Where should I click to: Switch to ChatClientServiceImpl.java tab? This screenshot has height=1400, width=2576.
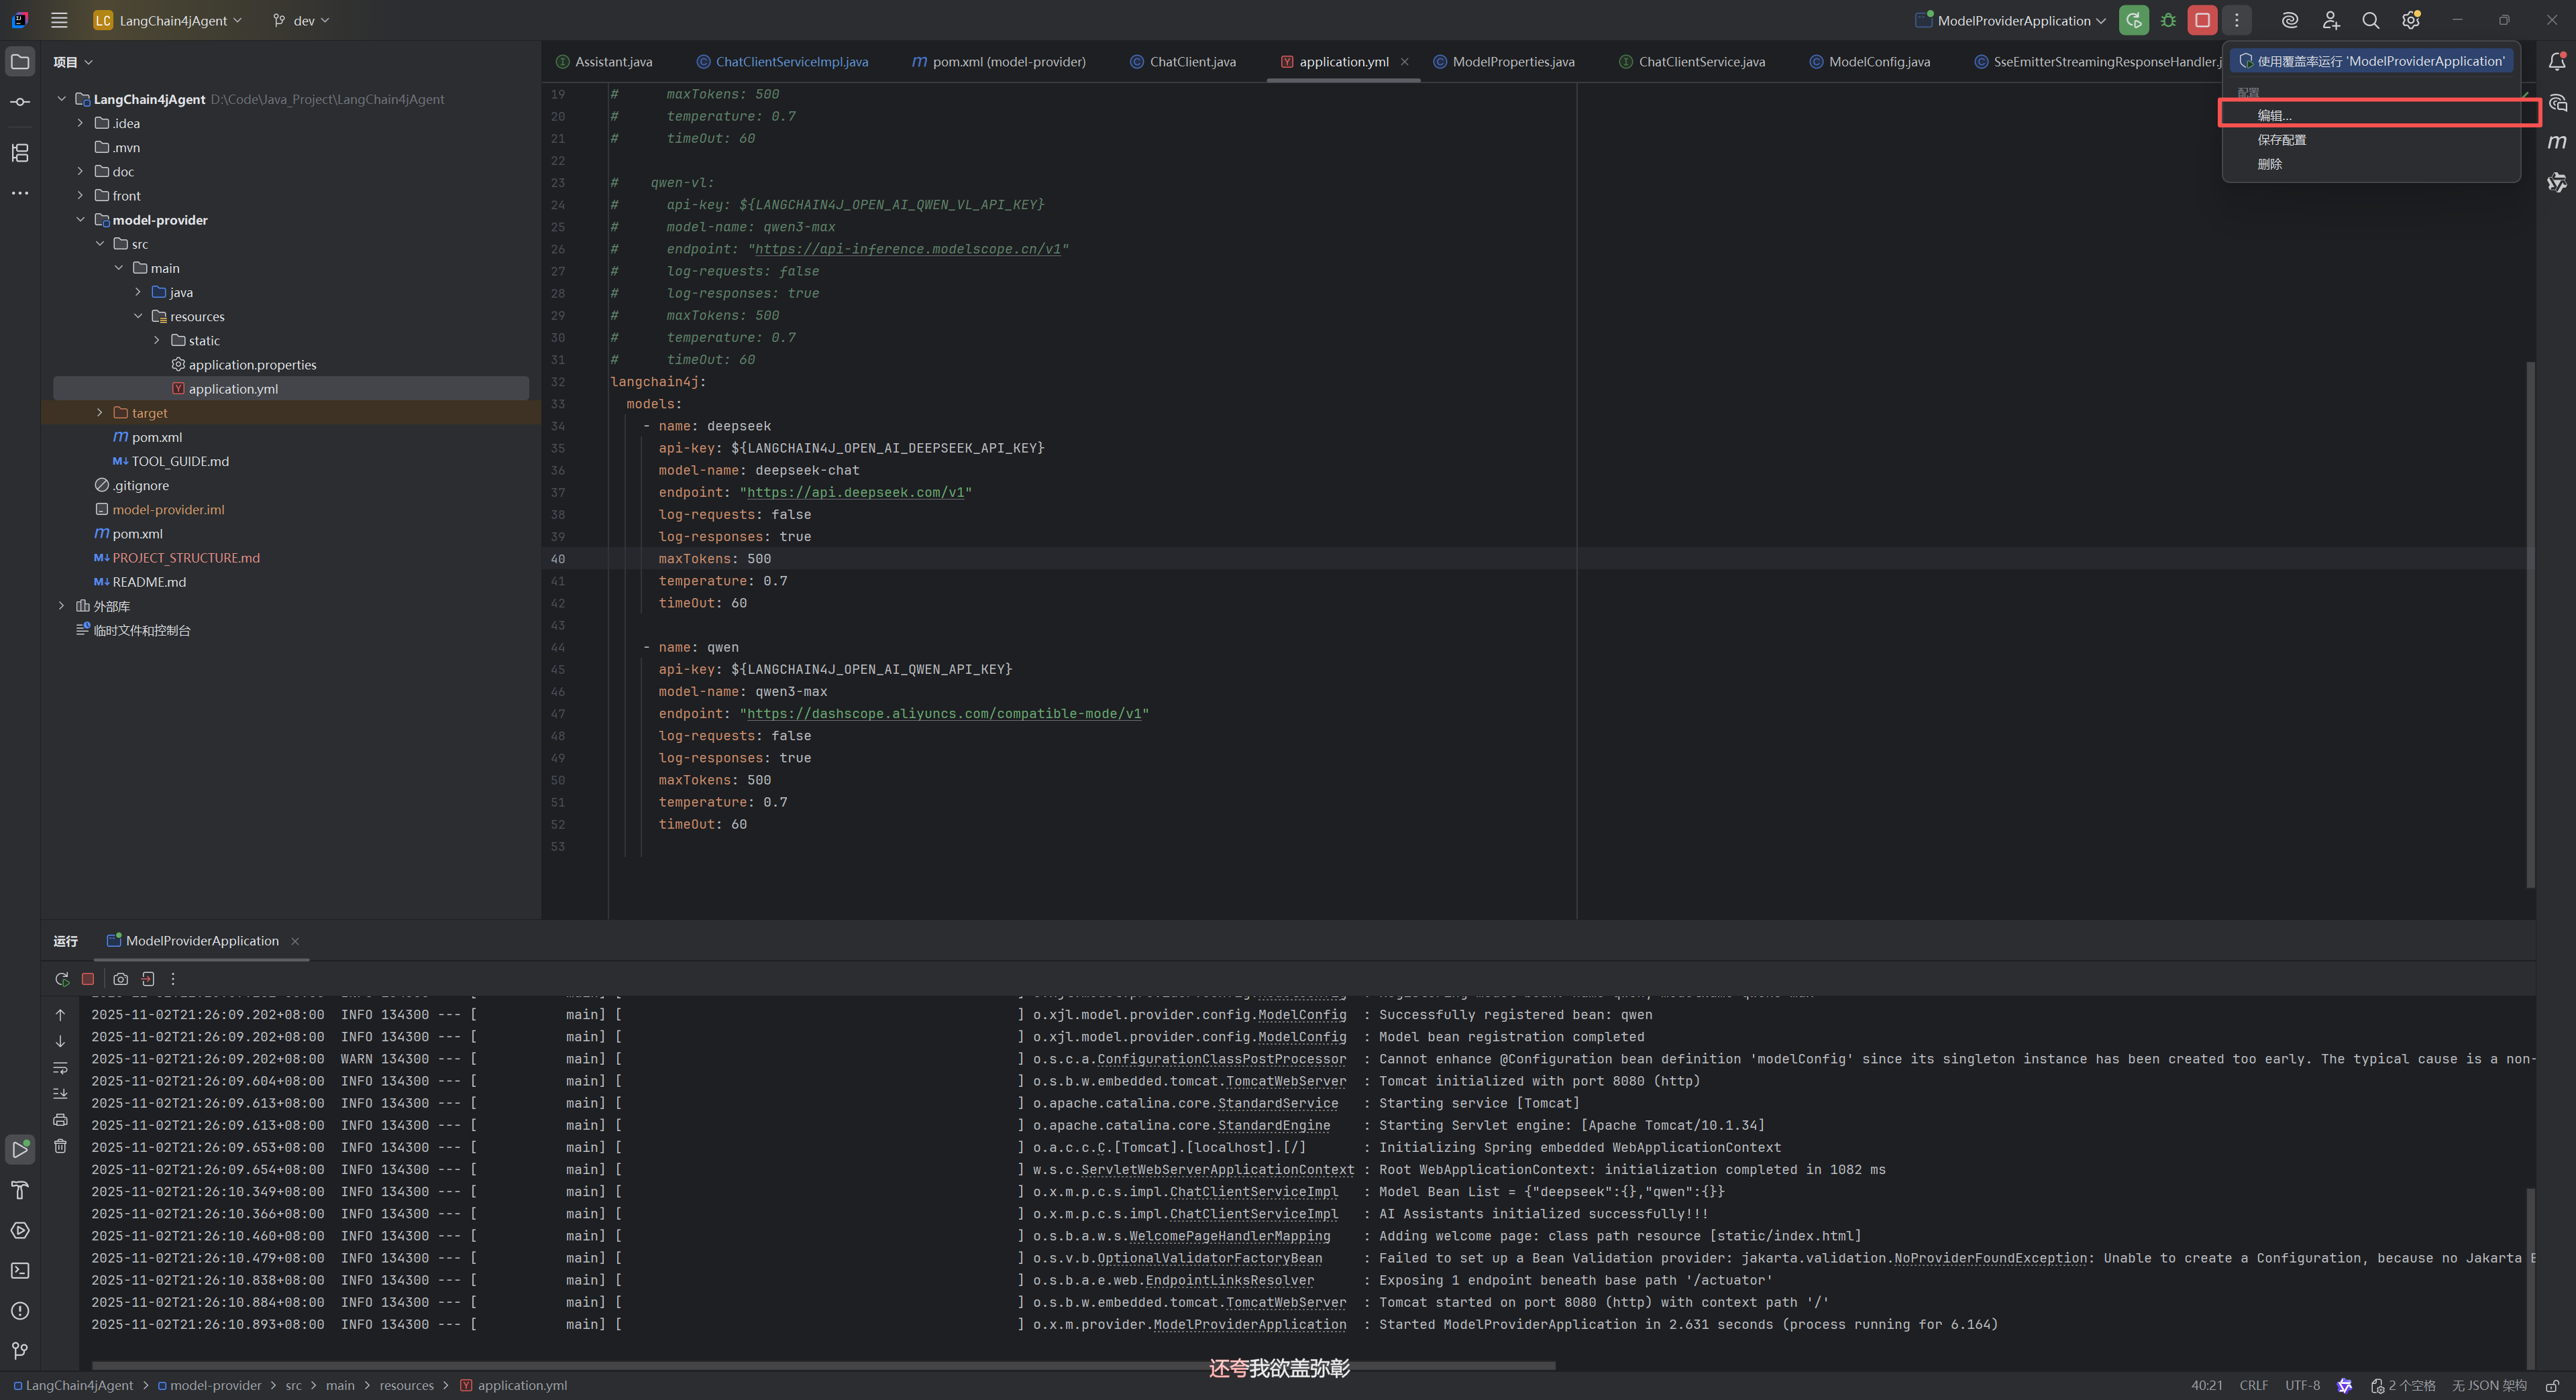point(790,62)
